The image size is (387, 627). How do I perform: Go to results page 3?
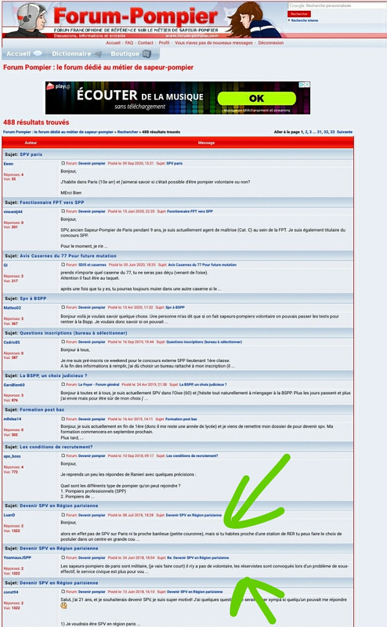coord(311,132)
